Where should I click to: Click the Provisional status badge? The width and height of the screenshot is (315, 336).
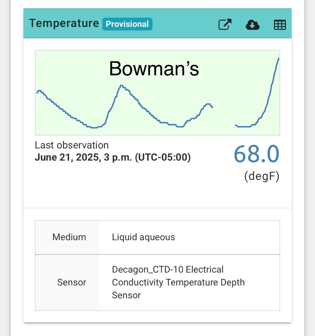[x=127, y=24]
